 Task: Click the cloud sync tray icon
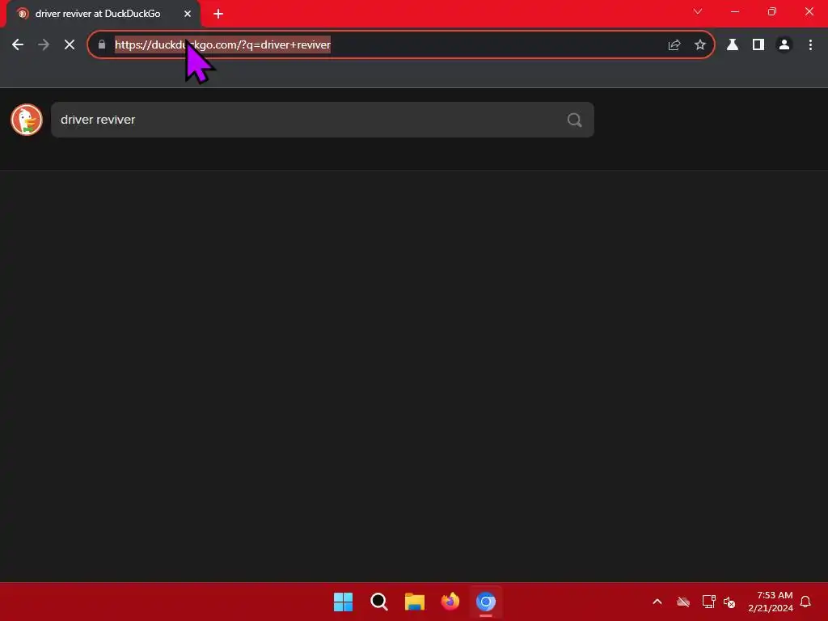click(x=683, y=602)
